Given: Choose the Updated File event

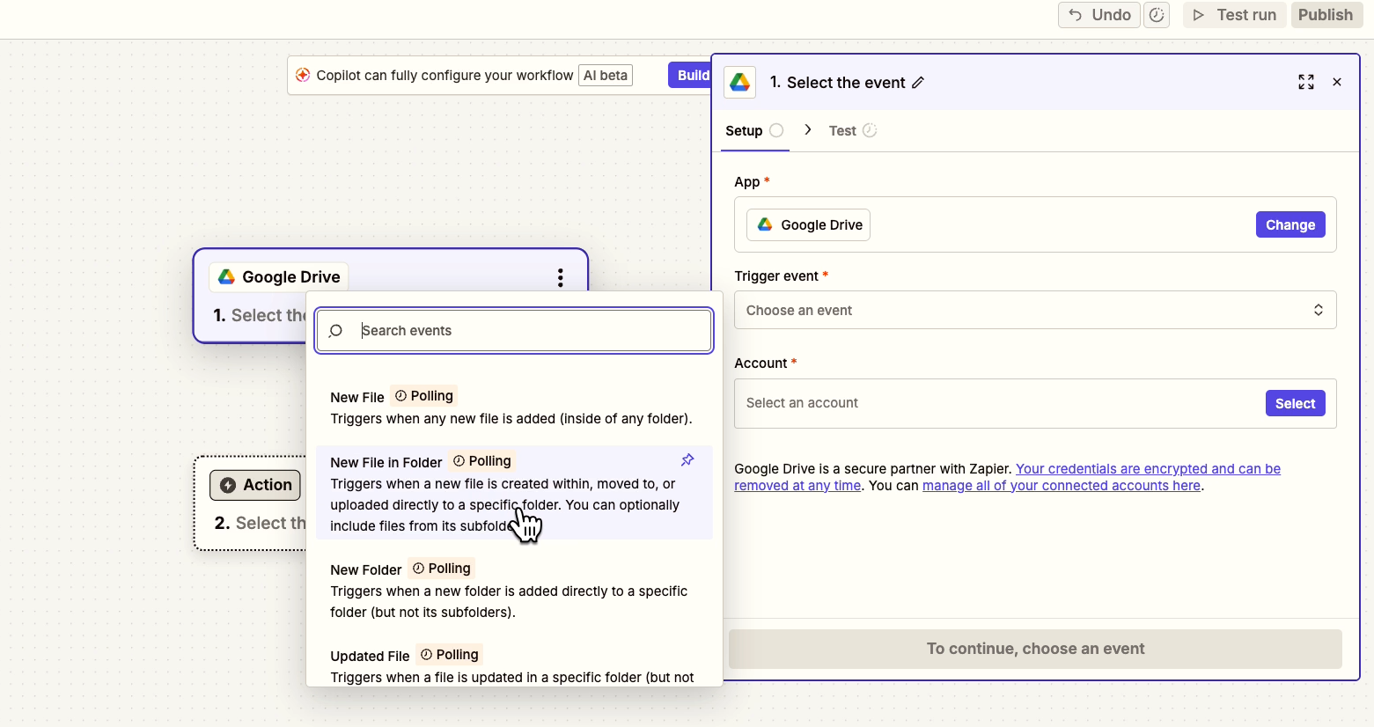Looking at the screenshot, I should 514,665.
